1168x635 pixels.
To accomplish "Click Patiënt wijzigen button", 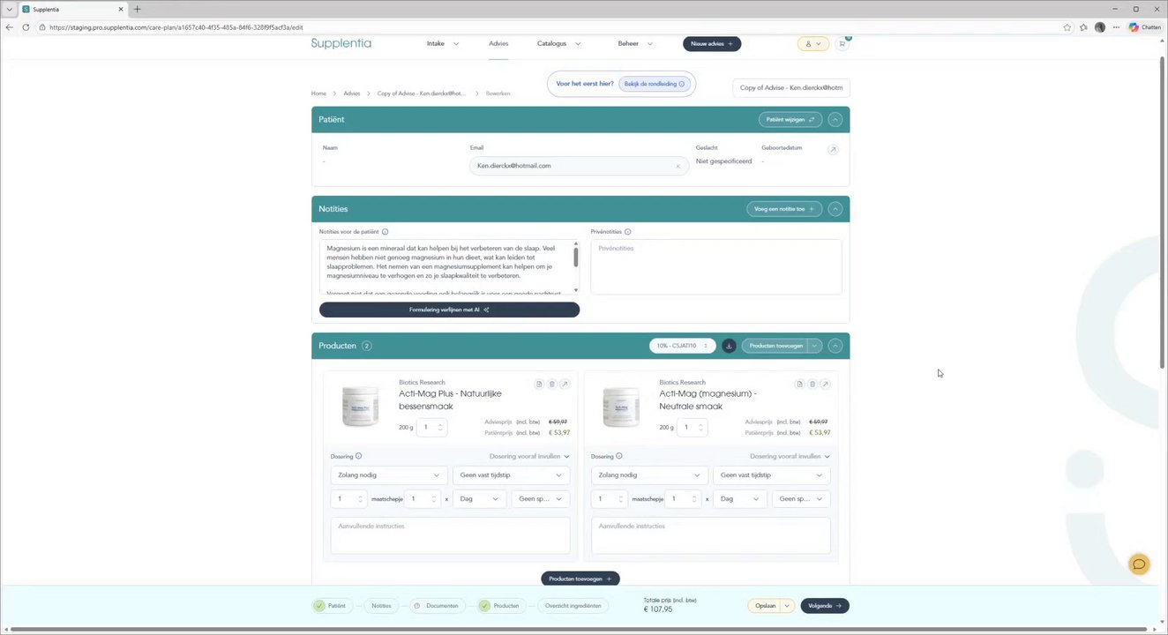I will coord(790,119).
